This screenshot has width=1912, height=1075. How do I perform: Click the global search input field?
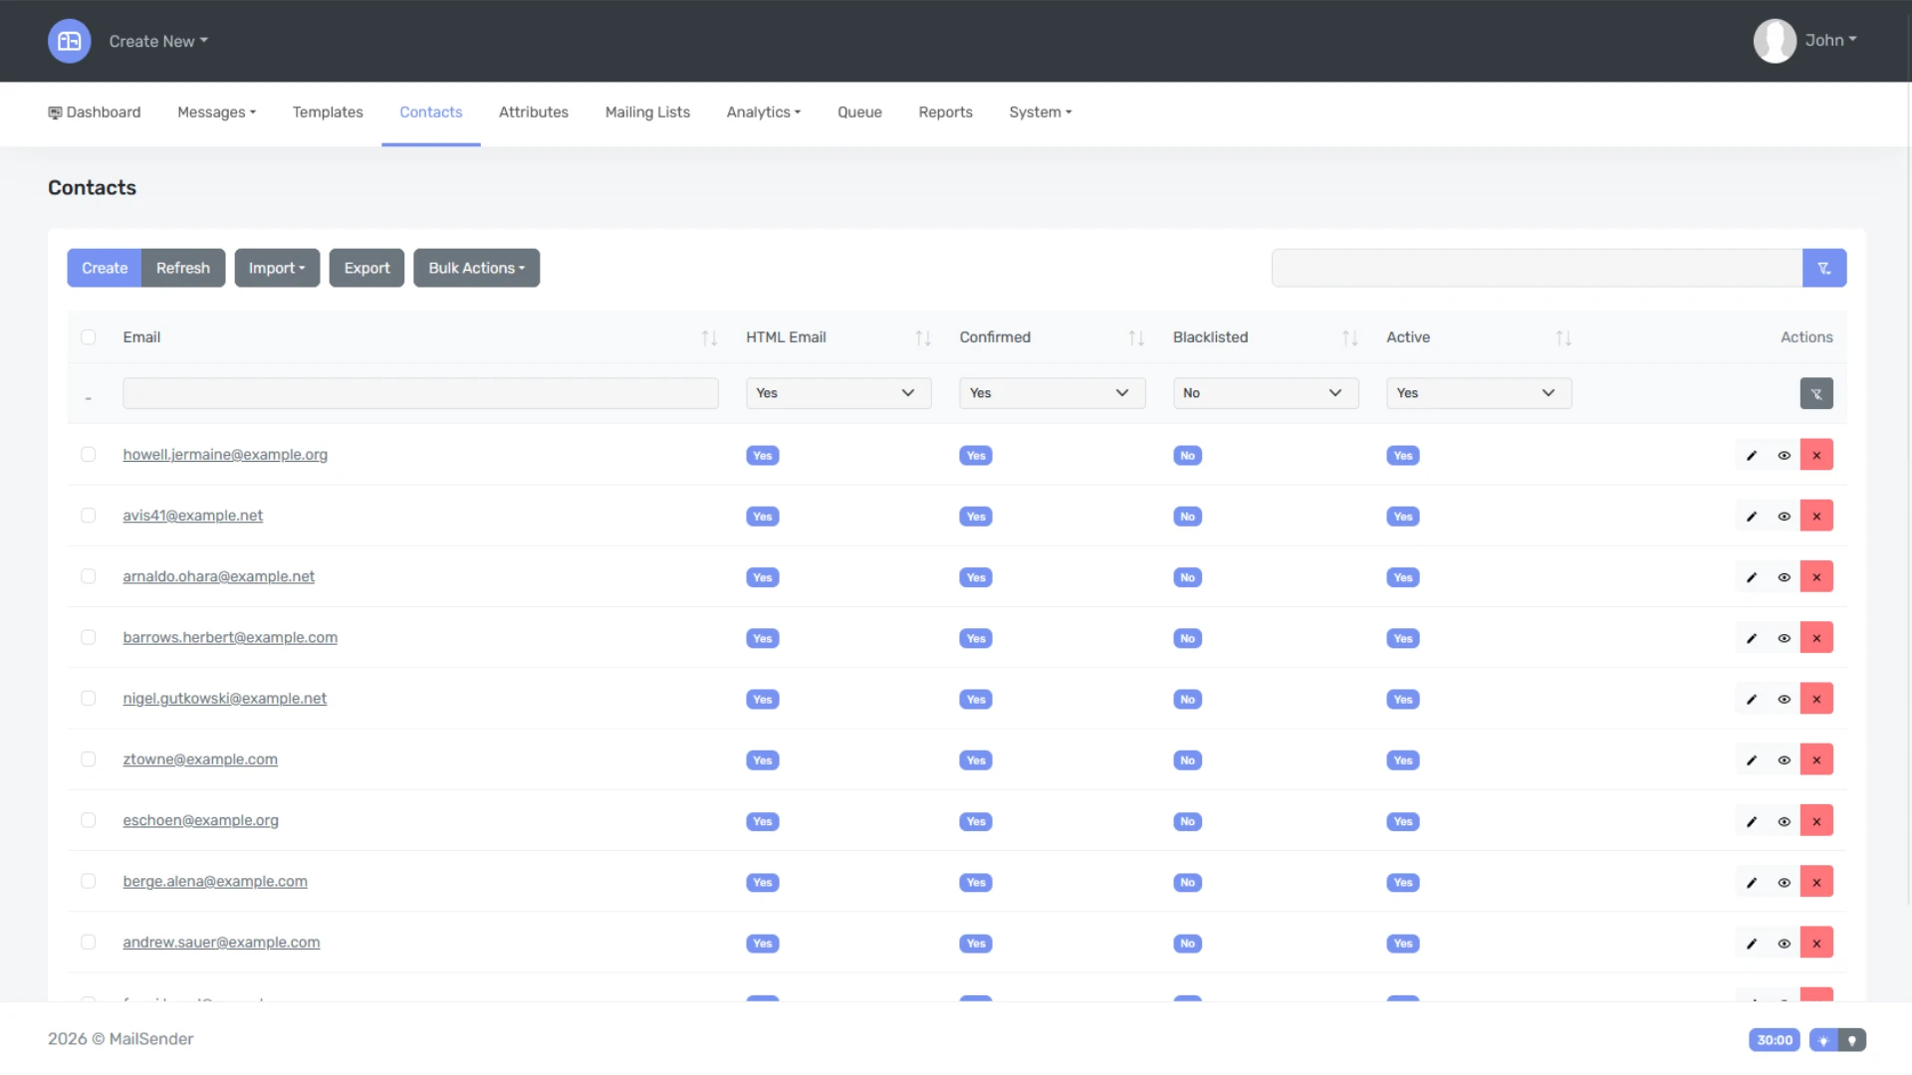pos(1537,268)
